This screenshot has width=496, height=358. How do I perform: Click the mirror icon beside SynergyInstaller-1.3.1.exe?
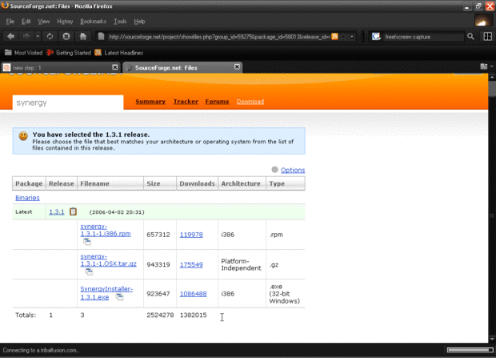coord(119,297)
